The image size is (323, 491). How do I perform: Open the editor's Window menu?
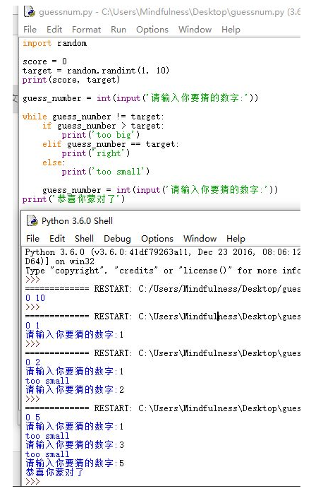(195, 30)
